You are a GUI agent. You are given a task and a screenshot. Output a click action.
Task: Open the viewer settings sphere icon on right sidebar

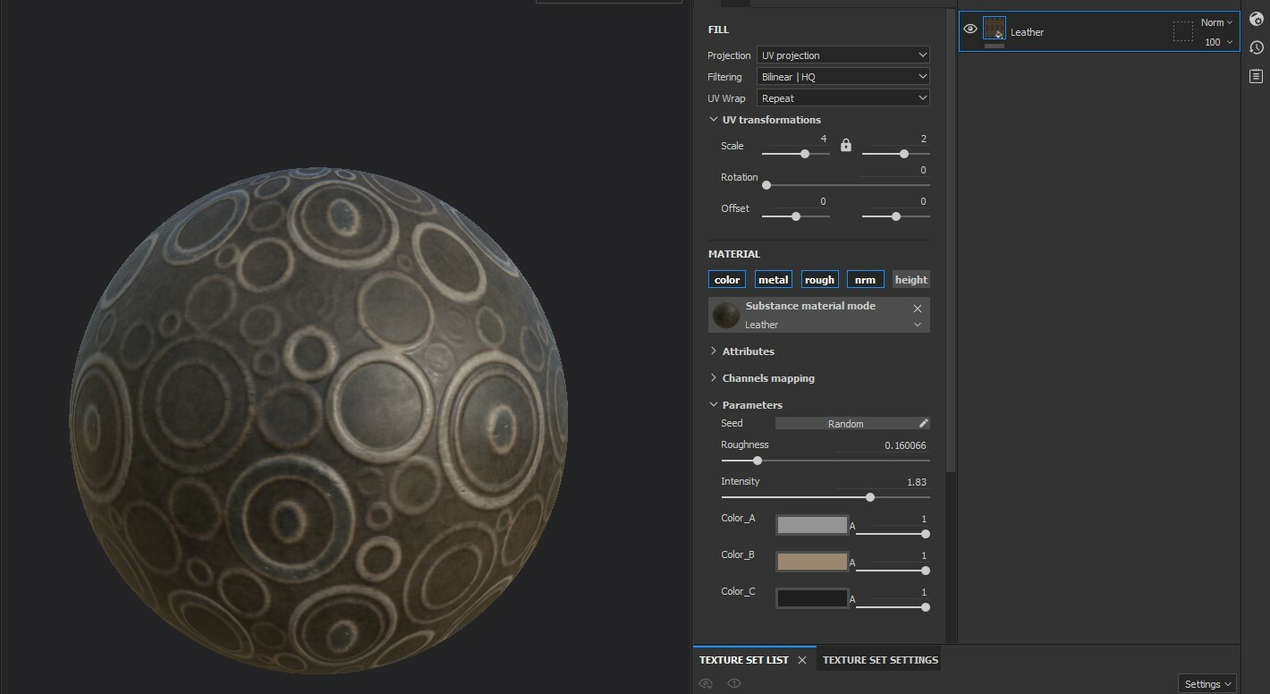1257,19
